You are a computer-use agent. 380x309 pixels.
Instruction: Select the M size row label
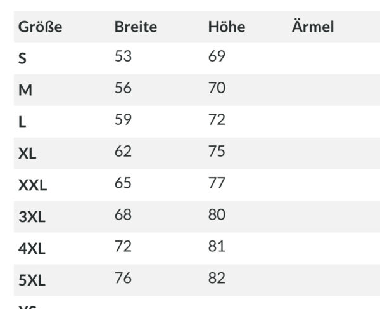click(25, 90)
